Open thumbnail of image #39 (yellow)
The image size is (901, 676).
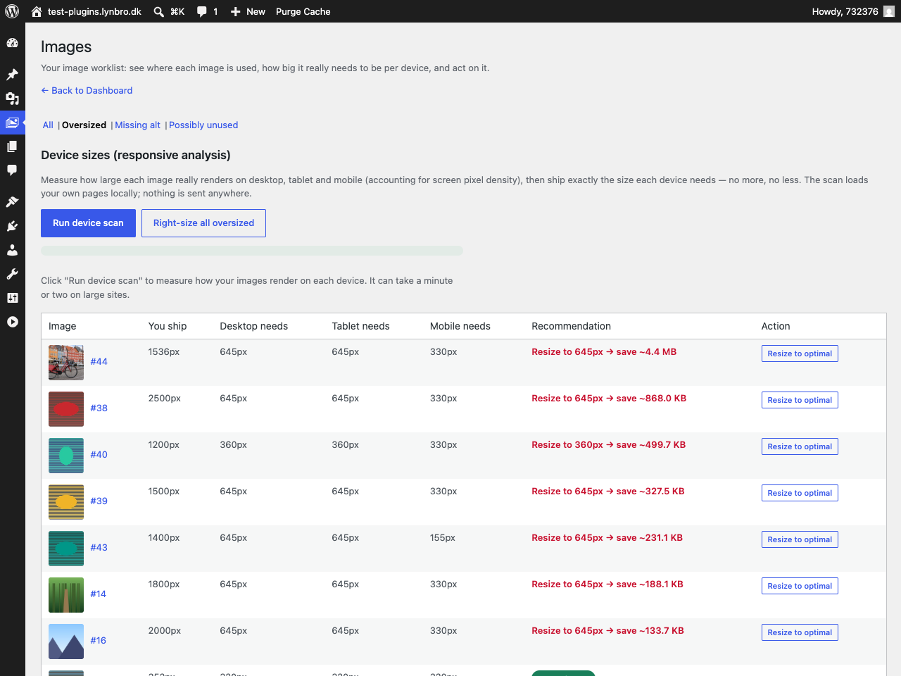tap(66, 502)
